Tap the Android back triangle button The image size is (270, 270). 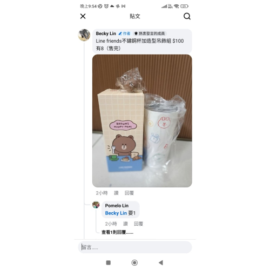click(x=161, y=262)
